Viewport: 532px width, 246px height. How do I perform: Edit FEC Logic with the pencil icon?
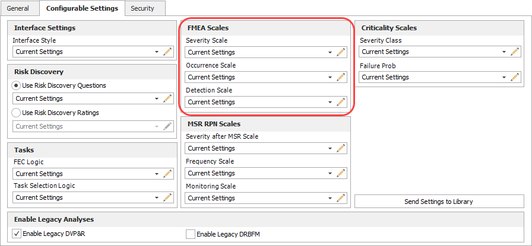click(167, 174)
